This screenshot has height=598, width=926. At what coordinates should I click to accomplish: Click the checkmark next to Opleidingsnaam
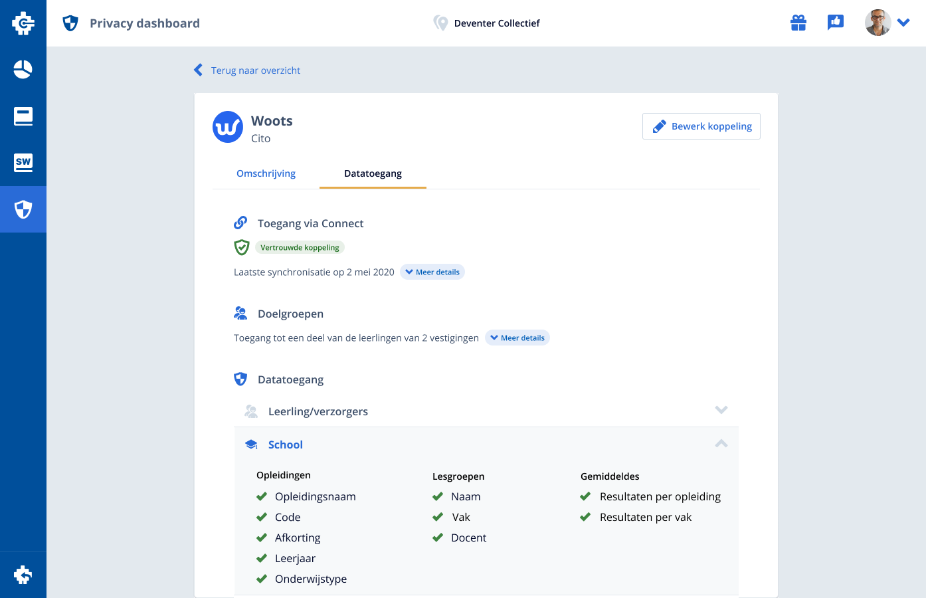pos(262,496)
